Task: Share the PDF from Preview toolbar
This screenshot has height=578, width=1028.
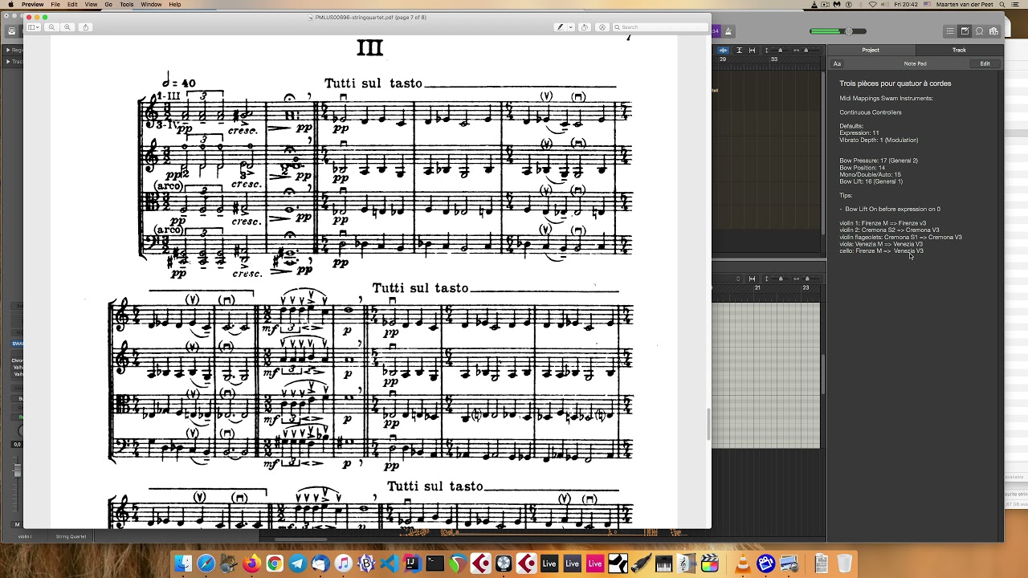Action: click(x=86, y=27)
